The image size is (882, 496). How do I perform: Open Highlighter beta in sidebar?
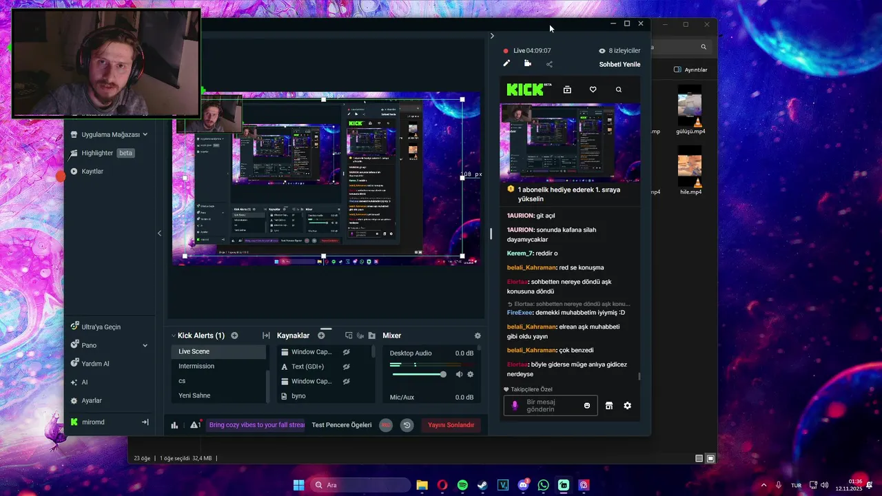pyautogui.click(x=102, y=153)
